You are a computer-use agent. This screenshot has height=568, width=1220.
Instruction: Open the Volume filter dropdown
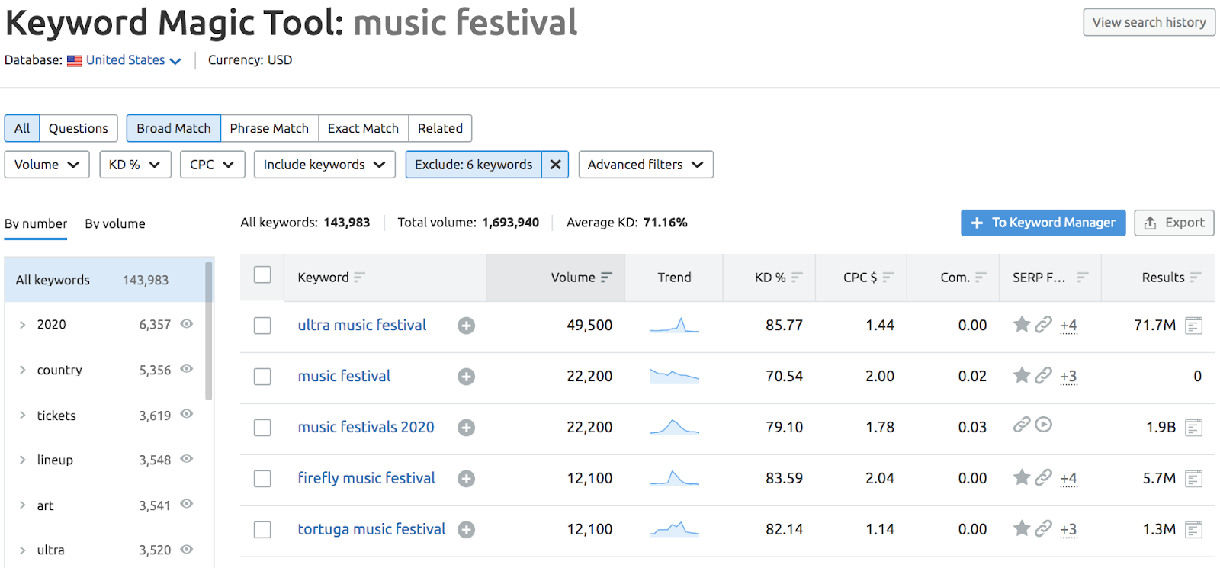tap(47, 165)
